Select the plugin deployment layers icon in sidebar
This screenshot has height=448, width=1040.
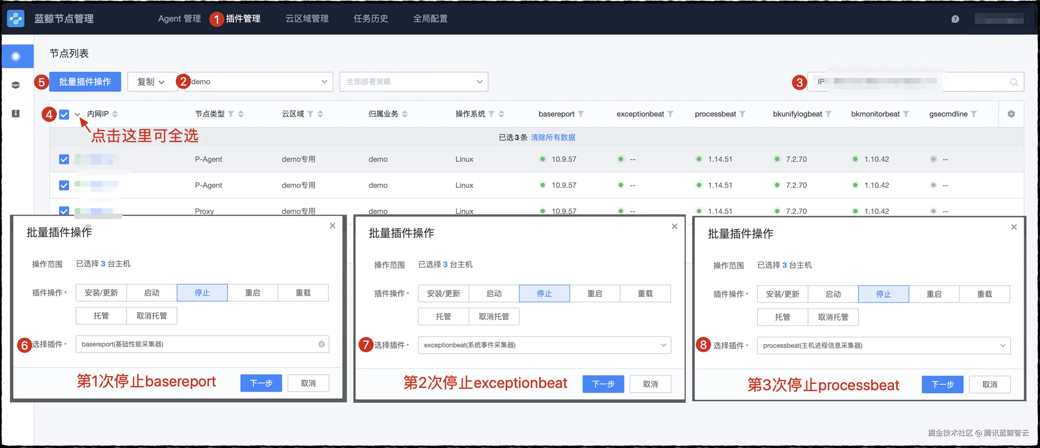(x=16, y=84)
